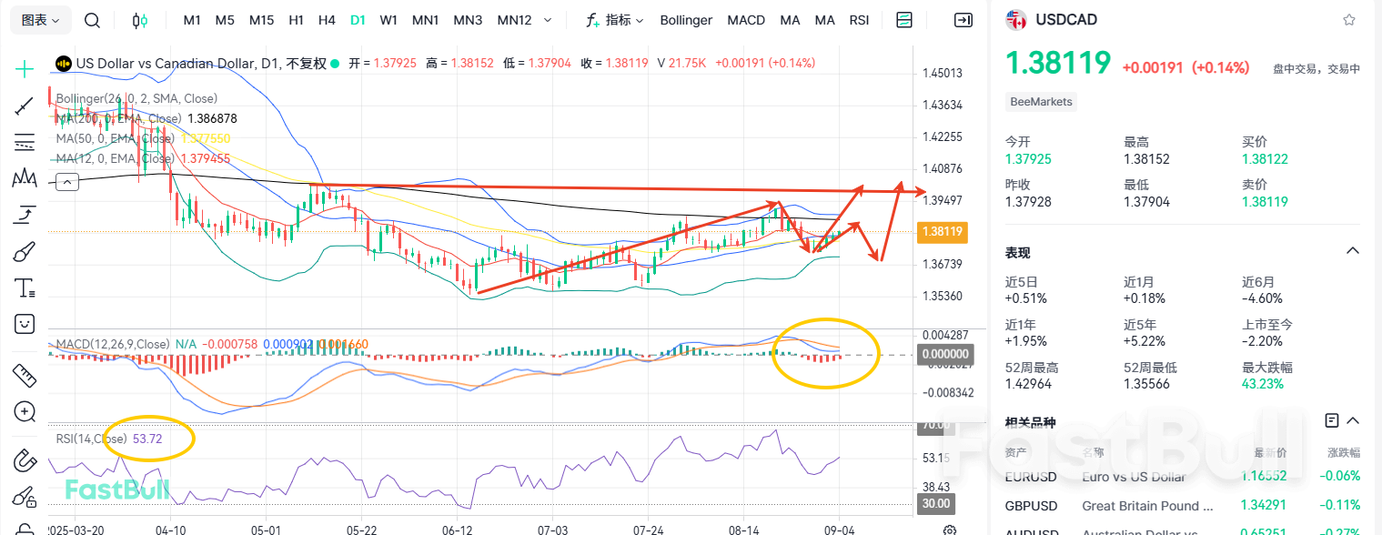Select the trend line drawing tool

24,106
